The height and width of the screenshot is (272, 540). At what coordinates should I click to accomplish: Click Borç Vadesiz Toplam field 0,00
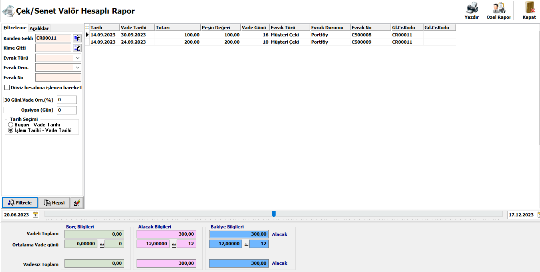(x=94, y=263)
